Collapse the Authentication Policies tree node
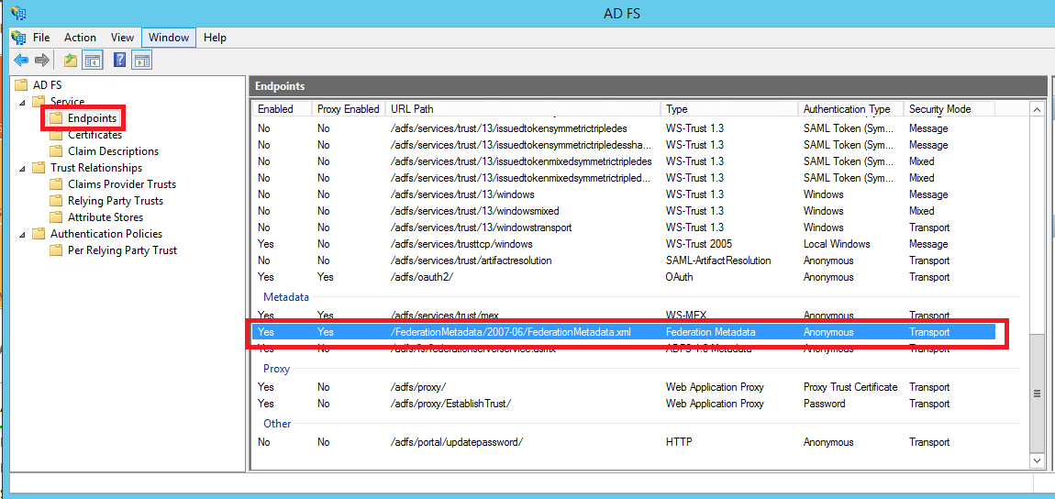 [22, 234]
